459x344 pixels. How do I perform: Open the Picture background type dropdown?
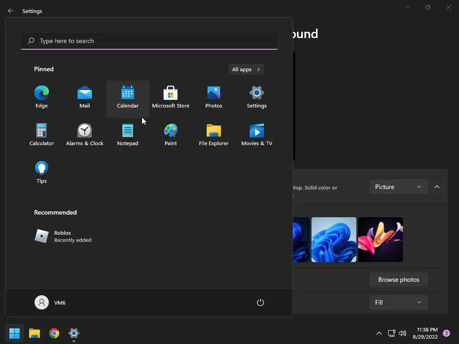click(x=398, y=187)
